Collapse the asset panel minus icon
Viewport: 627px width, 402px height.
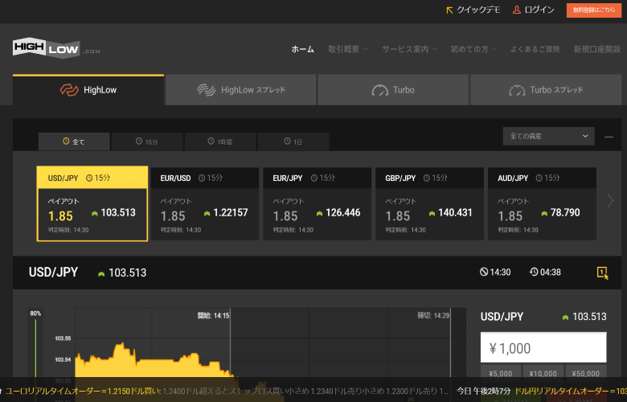609,137
